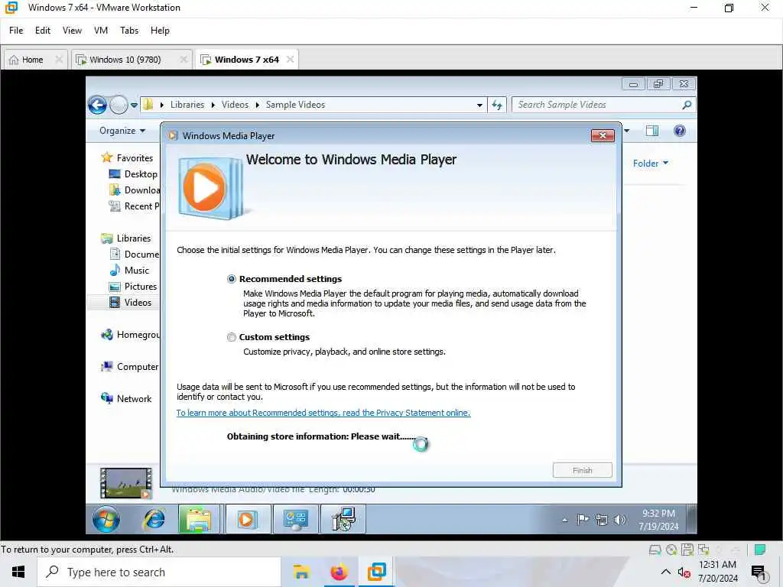The height and width of the screenshot is (587, 783).
Task: Select the Custom settings radio button
Action: (x=231, y=337)
